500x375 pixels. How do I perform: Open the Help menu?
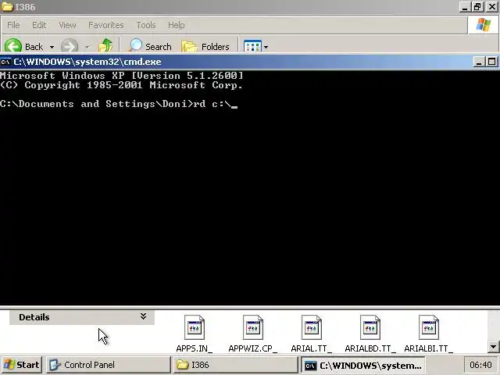(176, 25)
